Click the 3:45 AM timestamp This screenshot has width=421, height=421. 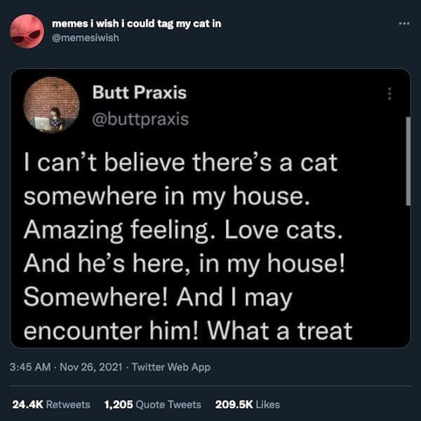tap(30, 367)
